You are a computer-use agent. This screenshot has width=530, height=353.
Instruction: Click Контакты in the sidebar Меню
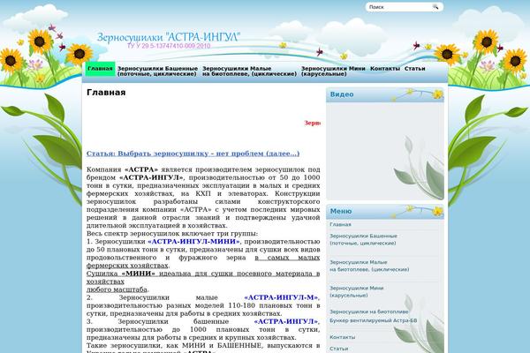342,337
